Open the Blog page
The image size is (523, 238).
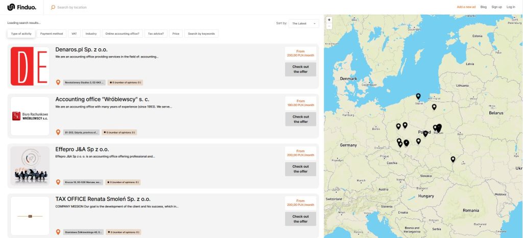483,7
